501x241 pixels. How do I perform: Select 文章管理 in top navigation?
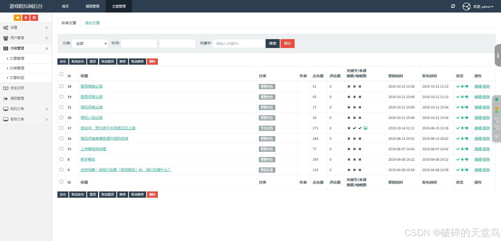pos(119,6)
